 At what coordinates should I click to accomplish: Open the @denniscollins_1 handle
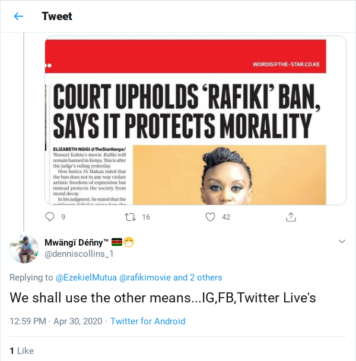tap(79, 254)
